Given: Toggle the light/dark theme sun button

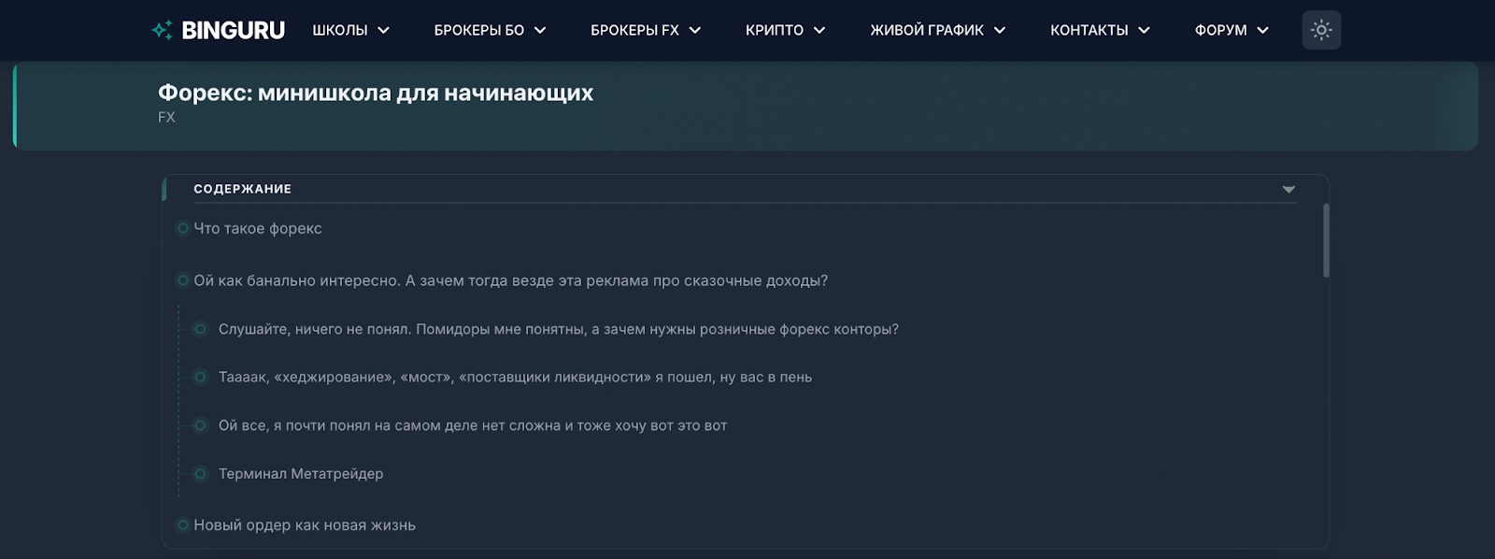Looking at the screenshot, I should click(1321, 30).
